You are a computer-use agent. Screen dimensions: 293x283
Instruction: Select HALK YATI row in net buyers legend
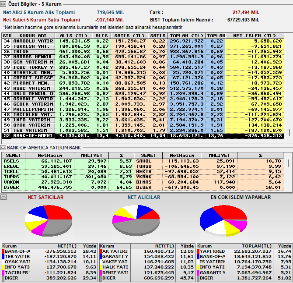tap(147, 267)
